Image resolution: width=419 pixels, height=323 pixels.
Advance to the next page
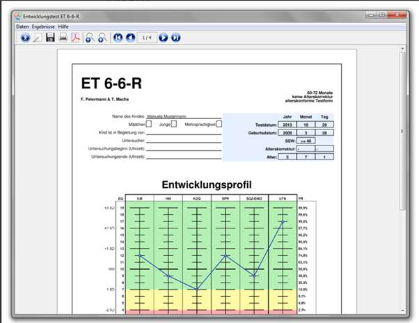point(164,38)
